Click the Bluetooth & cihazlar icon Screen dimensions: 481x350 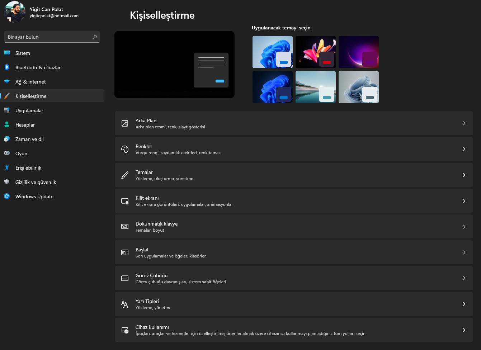[x=7, y=67]
